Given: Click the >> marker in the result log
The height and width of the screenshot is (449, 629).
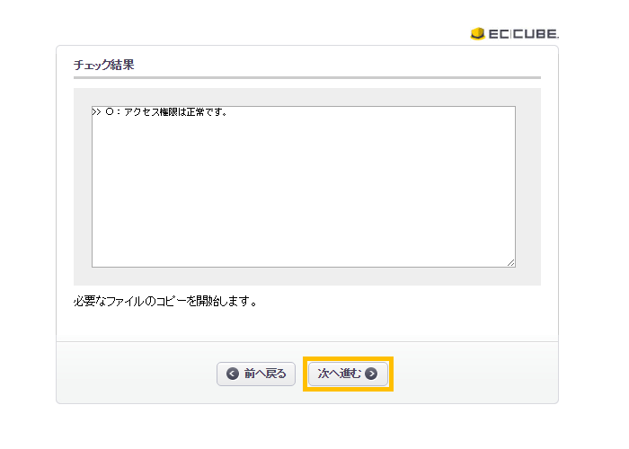Looking at the screenshot, I should (x=97, y=113).
